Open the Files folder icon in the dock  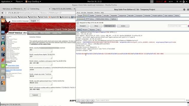tap(3, 32)
